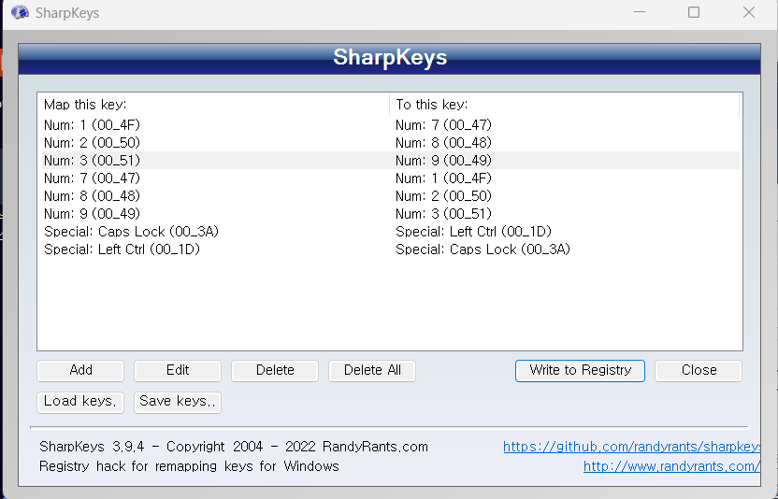Select row 'Num: 7 (00_47)' in Map column
Screen dimensions: 778x499
pyautogui.click(x=93, y=178)
